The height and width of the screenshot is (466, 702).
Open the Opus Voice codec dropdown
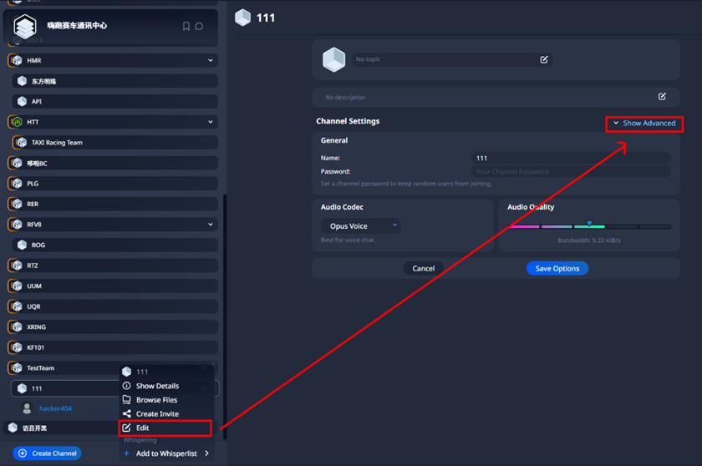[361, 225]
